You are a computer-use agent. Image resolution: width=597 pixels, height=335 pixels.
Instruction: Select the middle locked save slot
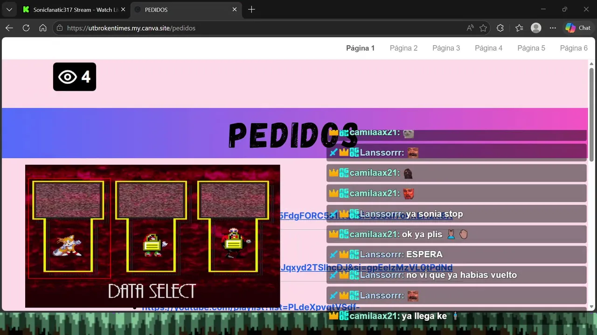tap(152, 227)
